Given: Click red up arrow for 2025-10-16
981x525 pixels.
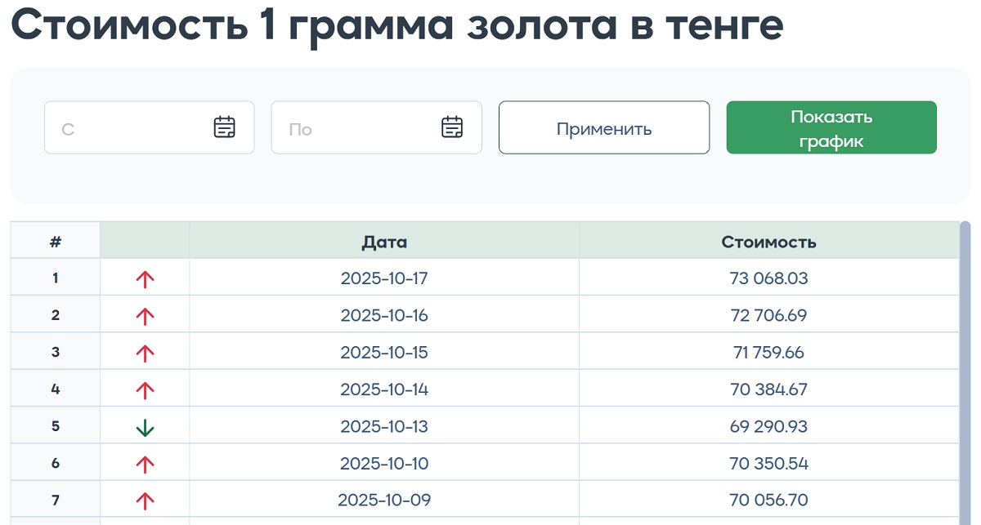Looking at the screenshot, I should point(145,316).
